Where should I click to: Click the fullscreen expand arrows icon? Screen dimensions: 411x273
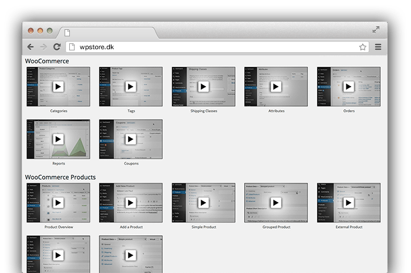point(376,30)
